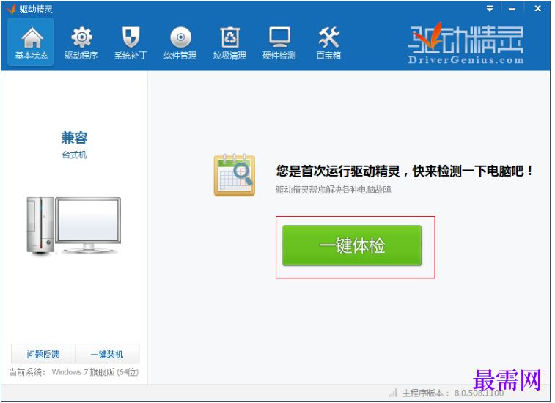
Task: Click the signal bars status icon
Action: point(393,393)
